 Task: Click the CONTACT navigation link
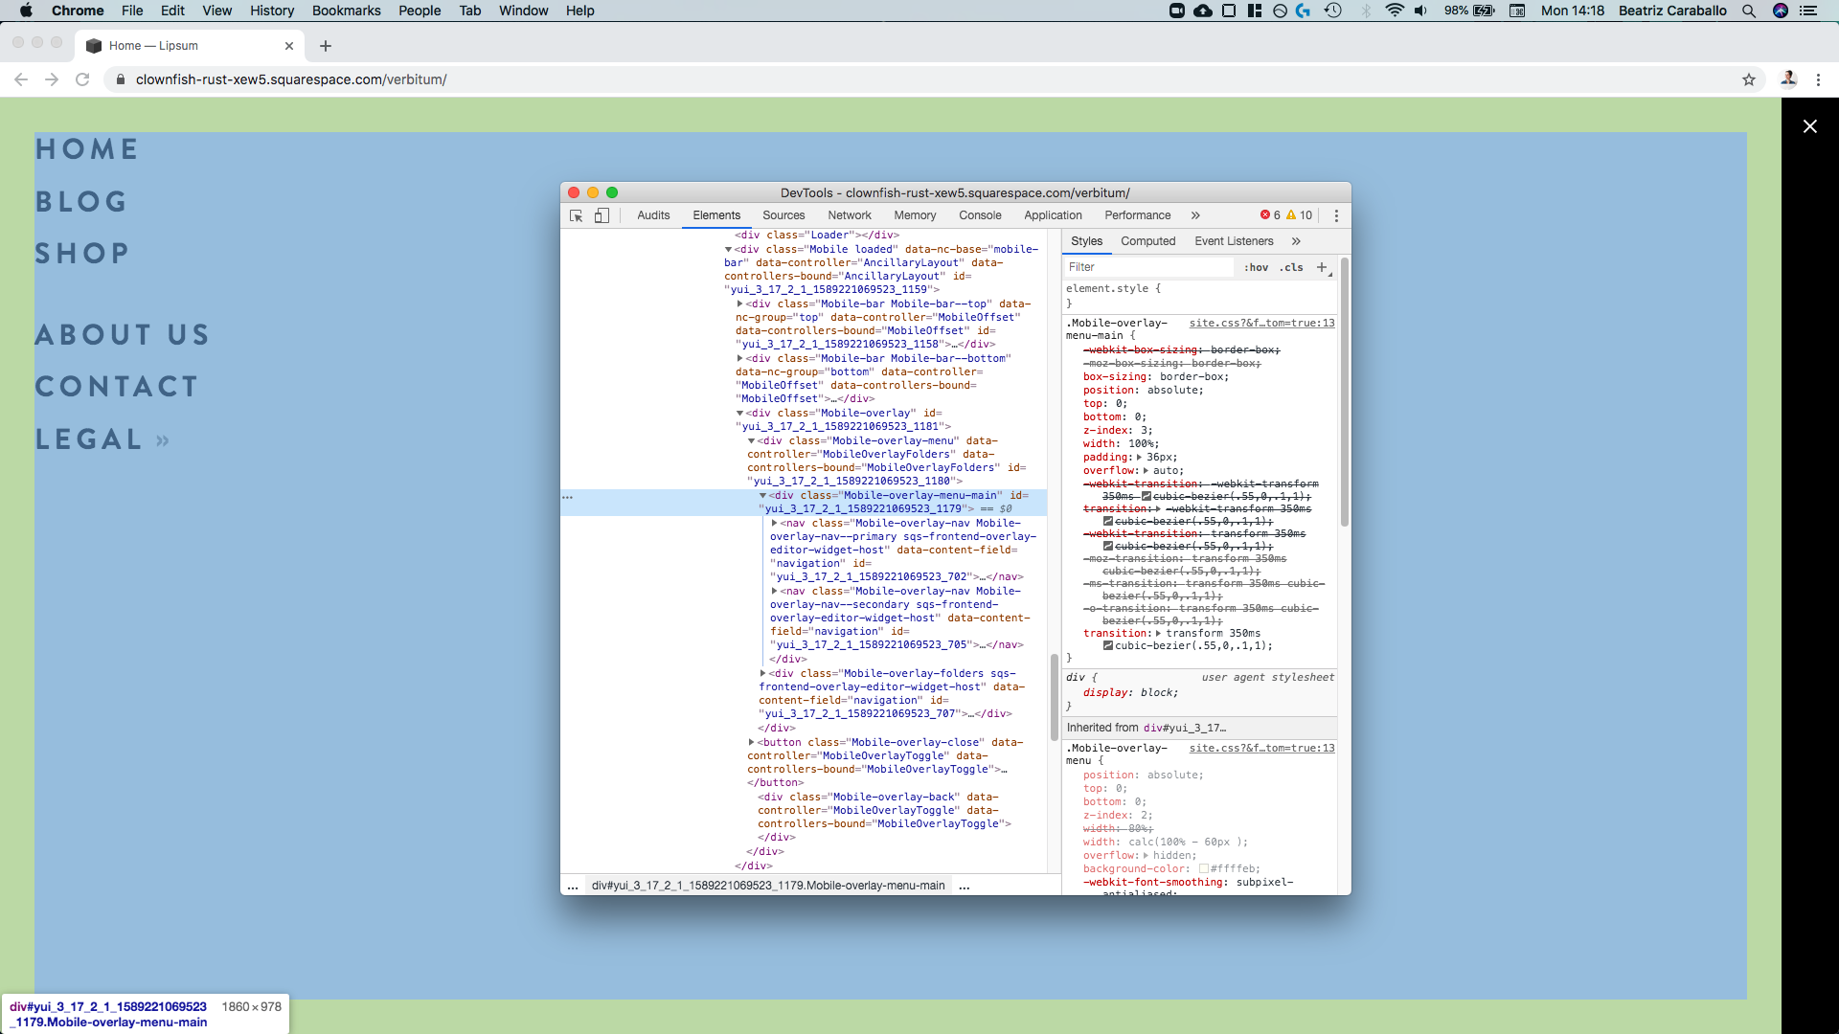coord(117,387)
